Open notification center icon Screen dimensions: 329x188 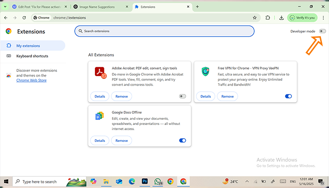click(x=321, y=181)
